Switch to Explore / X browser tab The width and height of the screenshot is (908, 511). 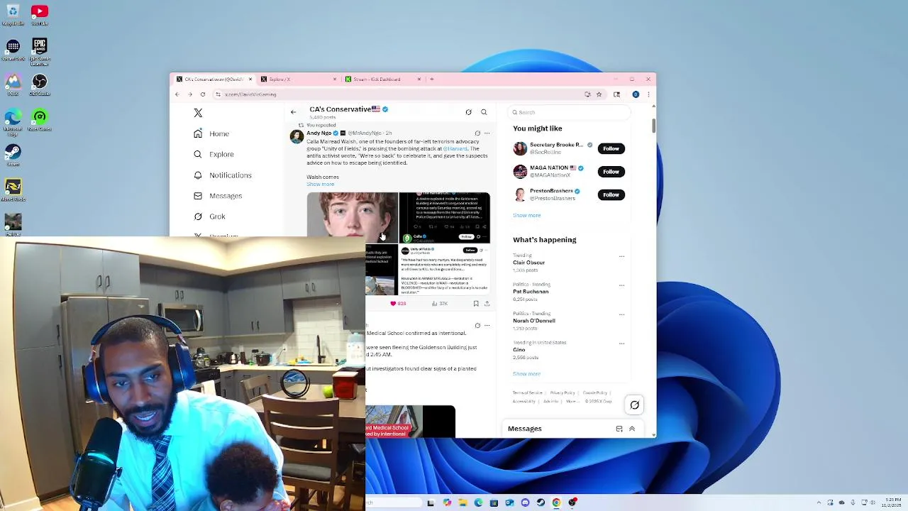[x=299, y=79]
